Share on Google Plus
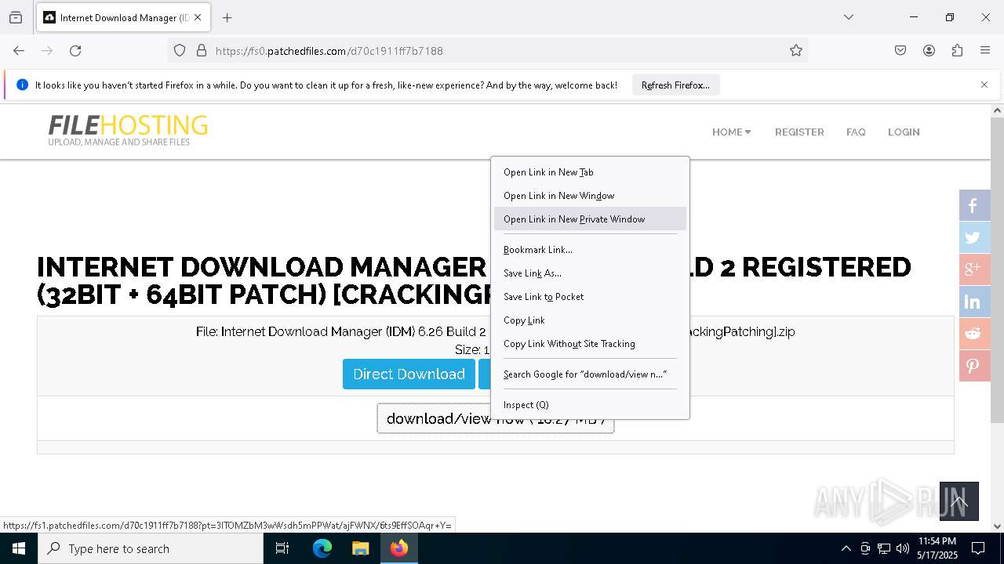Screen dimensions: 1004x564 973,269
